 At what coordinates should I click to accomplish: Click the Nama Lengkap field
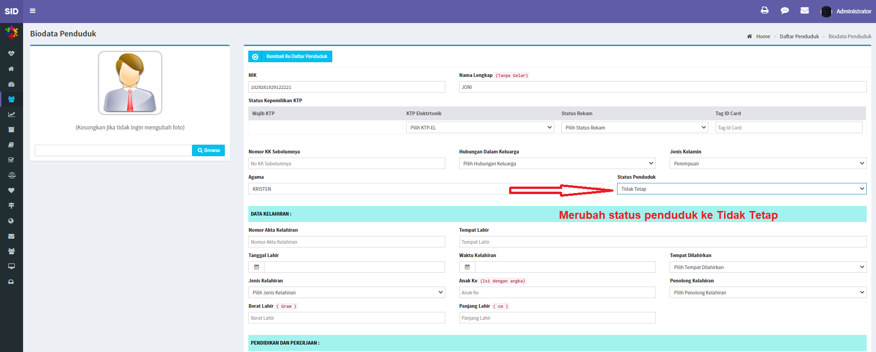coord(663,87)
